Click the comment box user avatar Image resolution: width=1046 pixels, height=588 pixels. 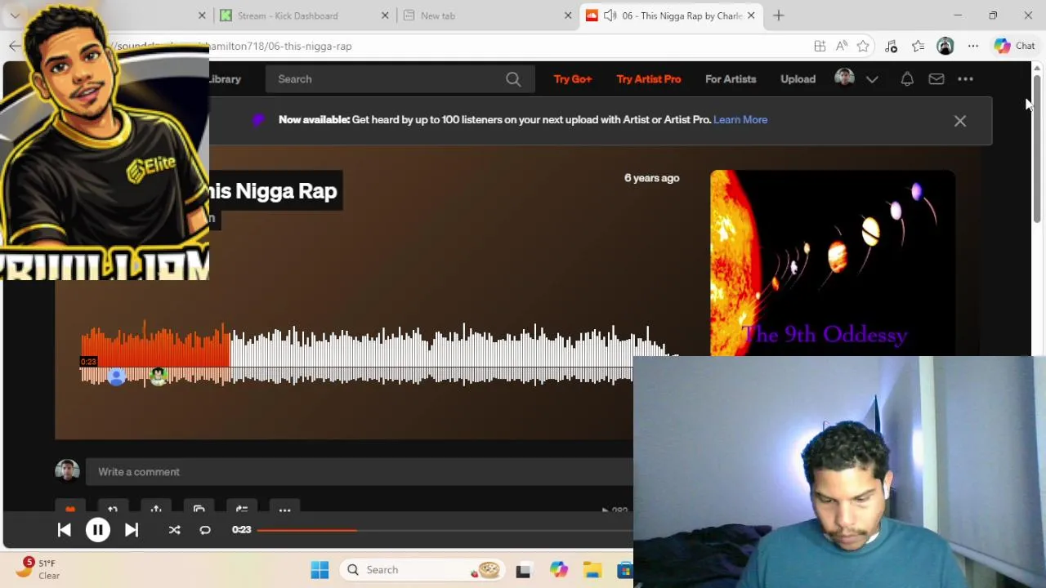(x=67, y=471)
